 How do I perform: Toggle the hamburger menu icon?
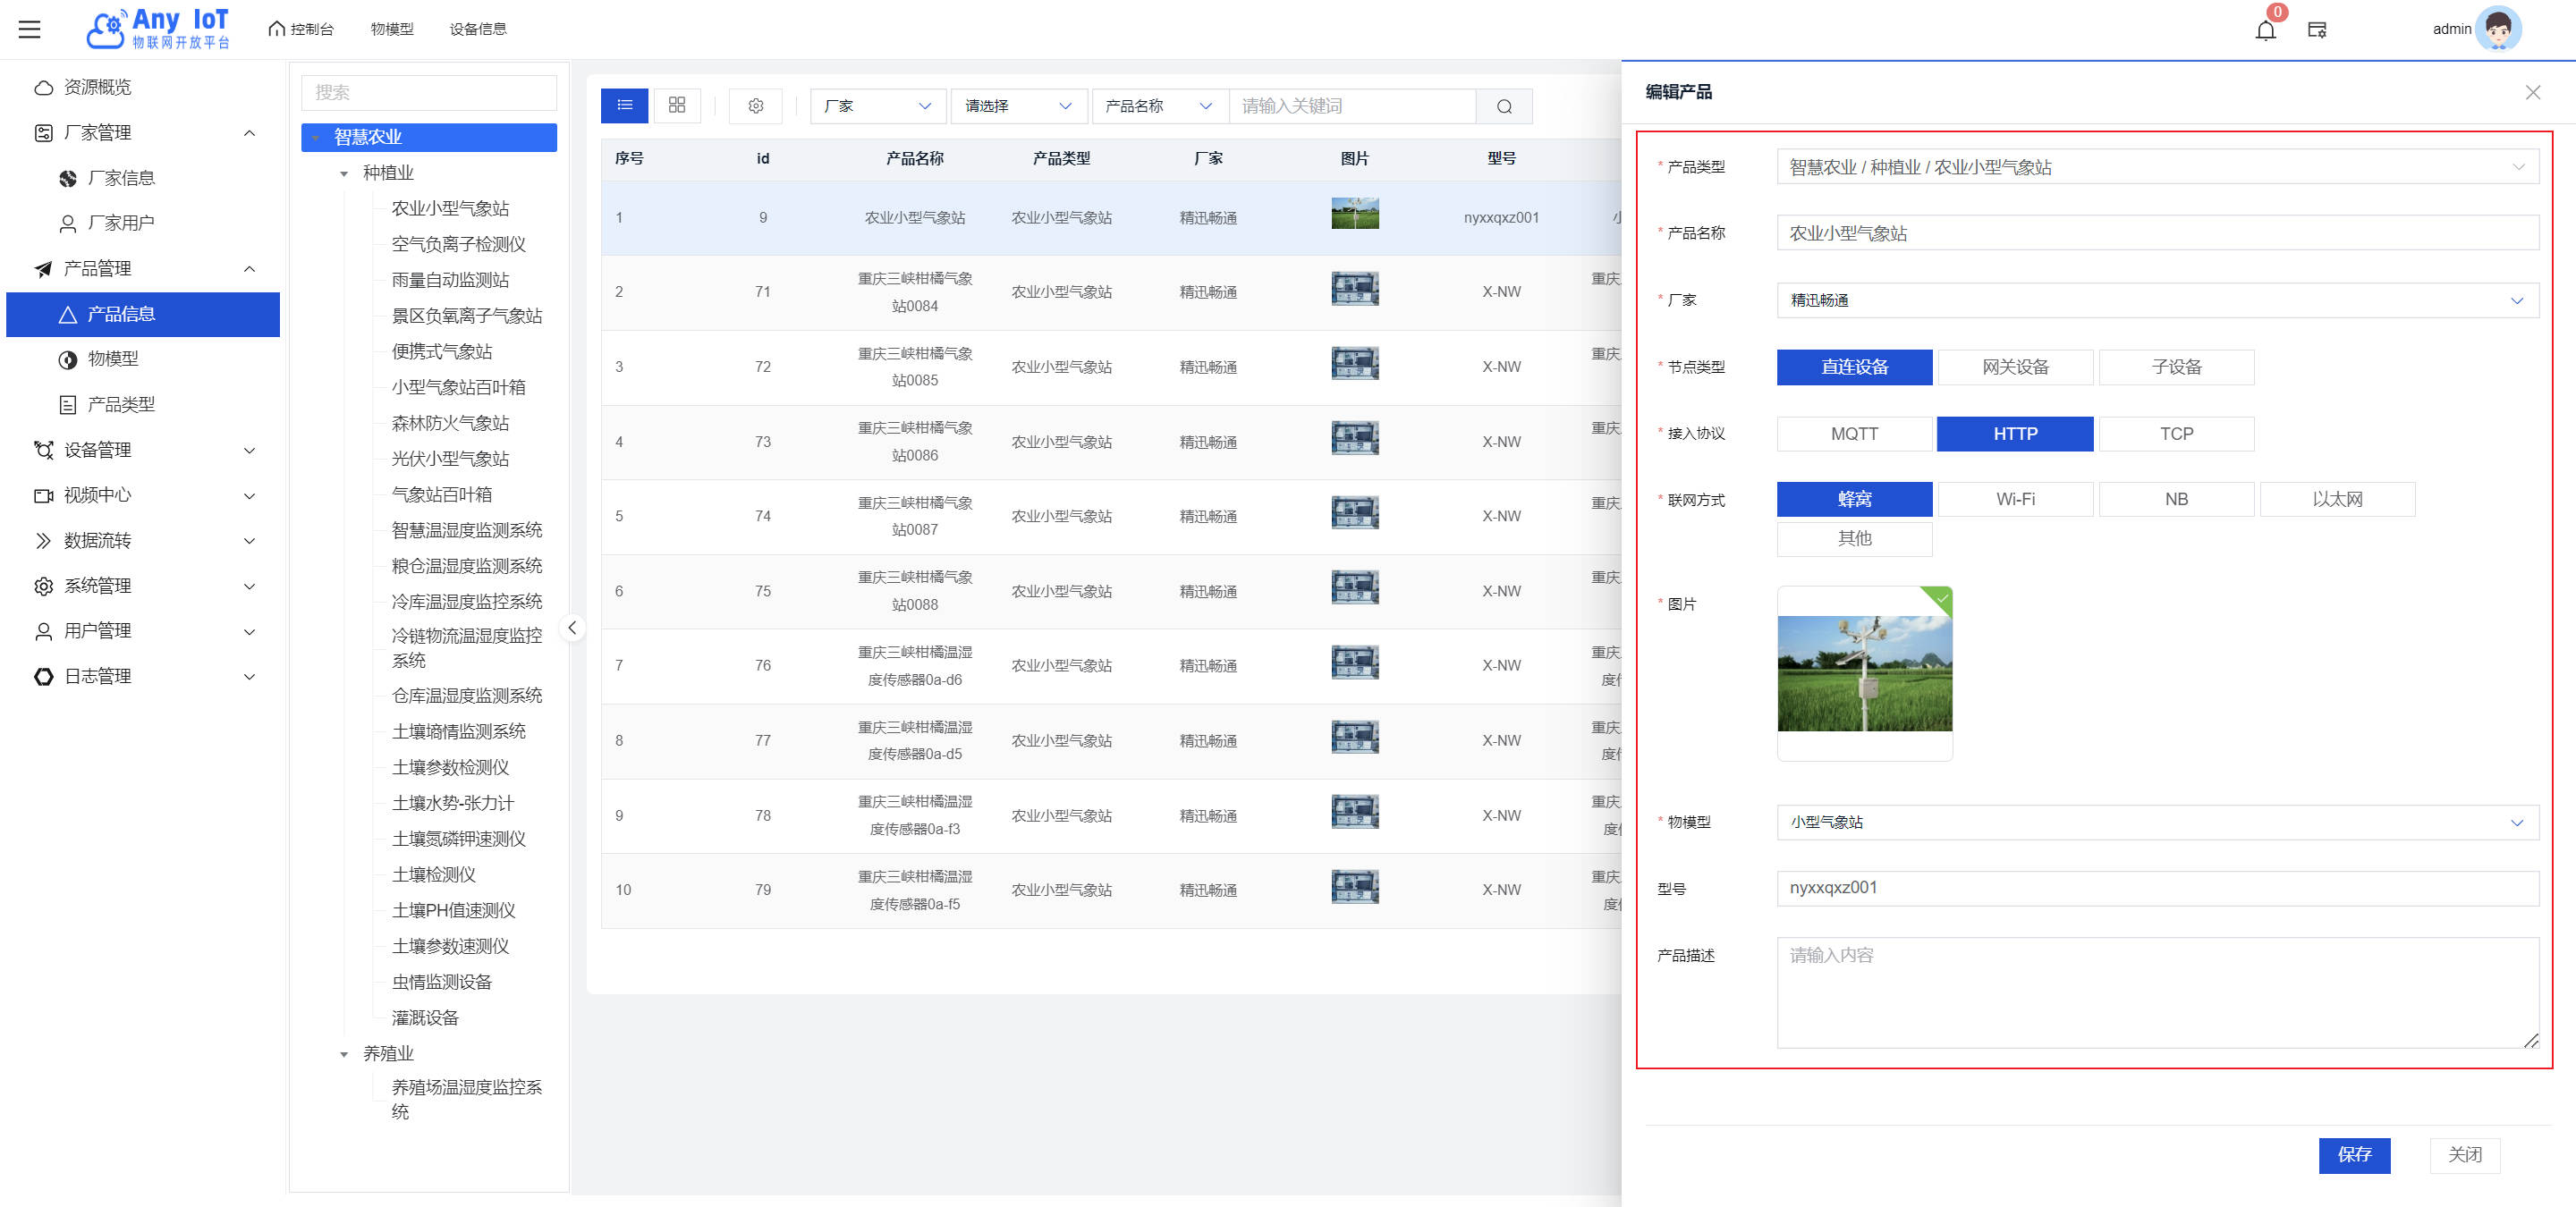(x=30, y=29)
